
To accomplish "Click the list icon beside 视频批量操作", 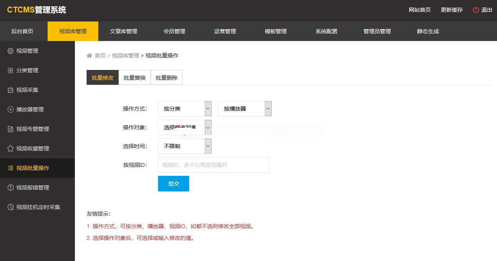I will [x=11, y=168].
